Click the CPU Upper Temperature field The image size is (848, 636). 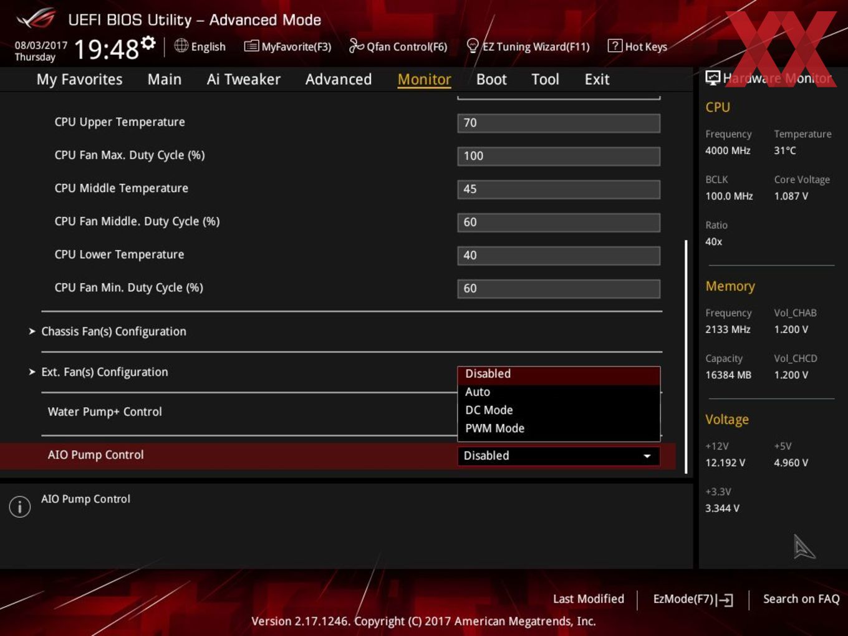(x=559, y=123)
